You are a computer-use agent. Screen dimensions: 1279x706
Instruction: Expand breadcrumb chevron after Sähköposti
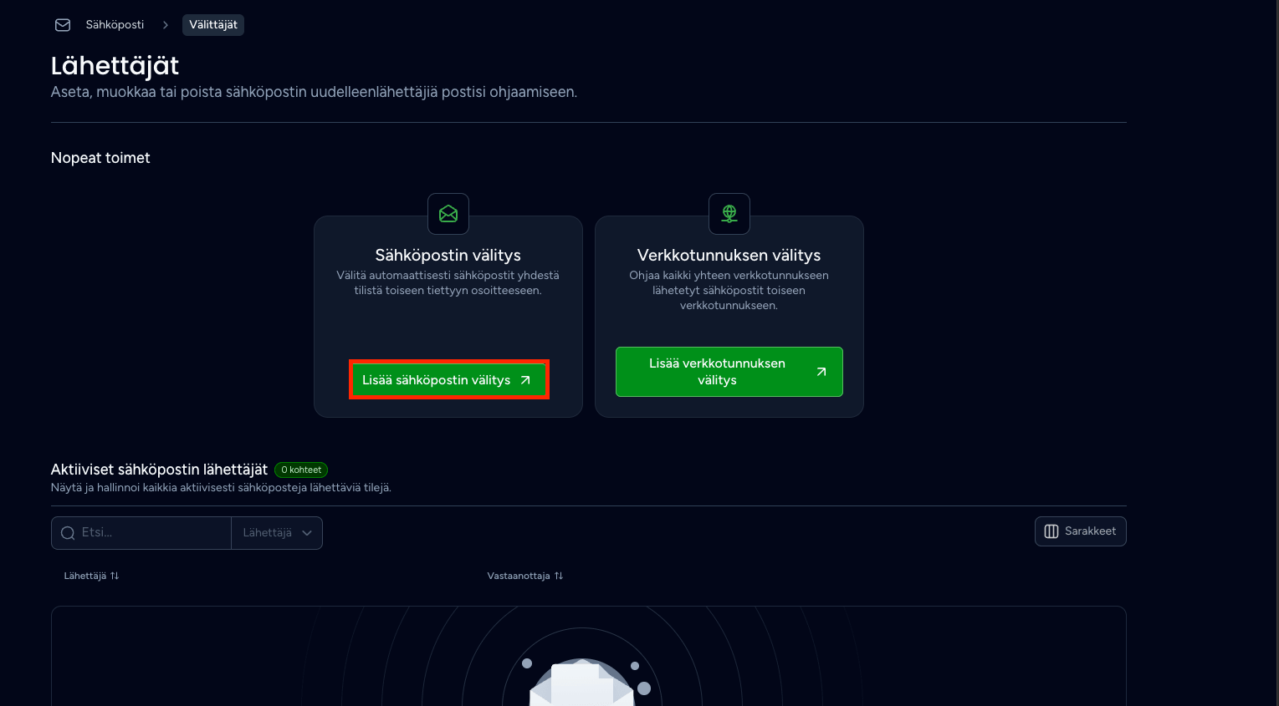[166, 25]
